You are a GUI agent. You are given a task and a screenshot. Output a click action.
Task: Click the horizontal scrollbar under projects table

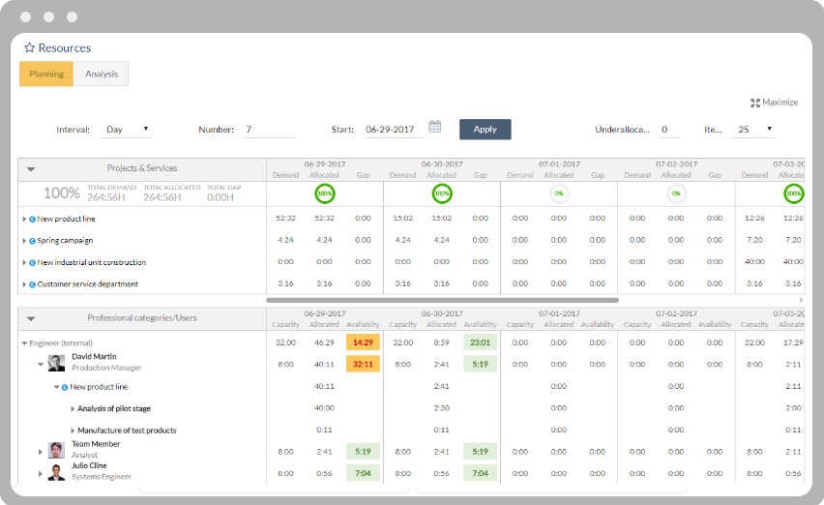(x=442, y=300)
